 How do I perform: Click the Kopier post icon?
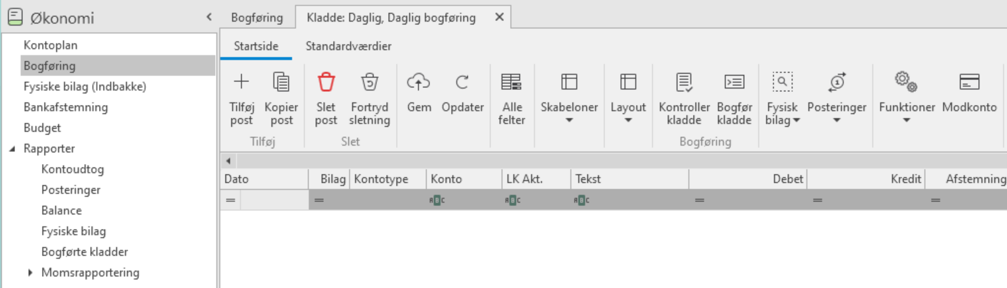tap(281, 82)
